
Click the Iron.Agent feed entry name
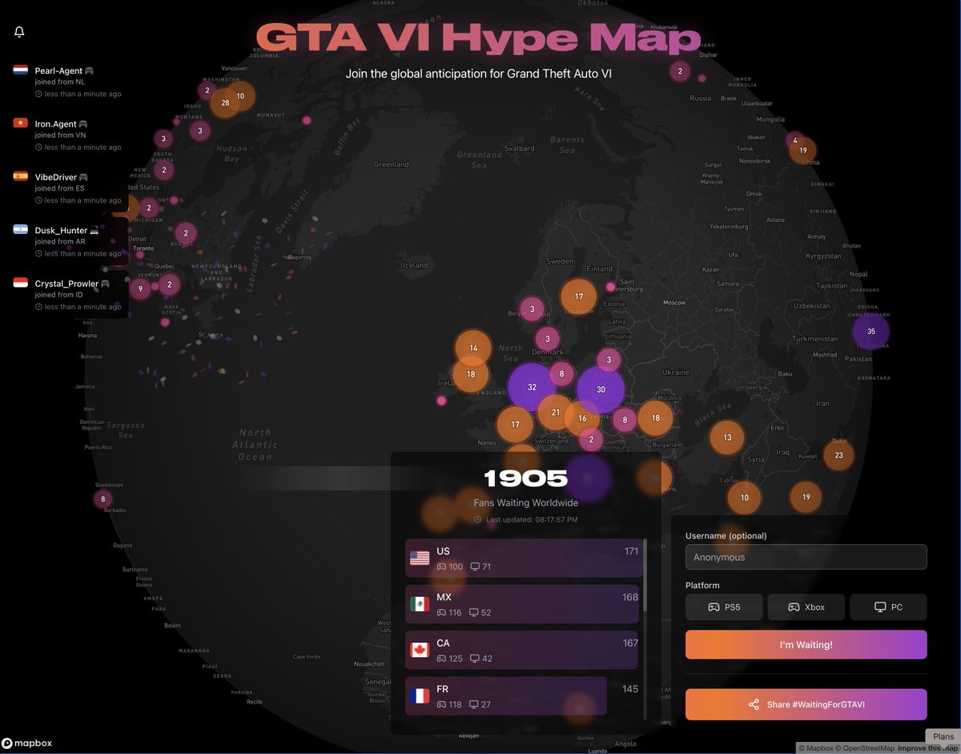tap(55, 124)
